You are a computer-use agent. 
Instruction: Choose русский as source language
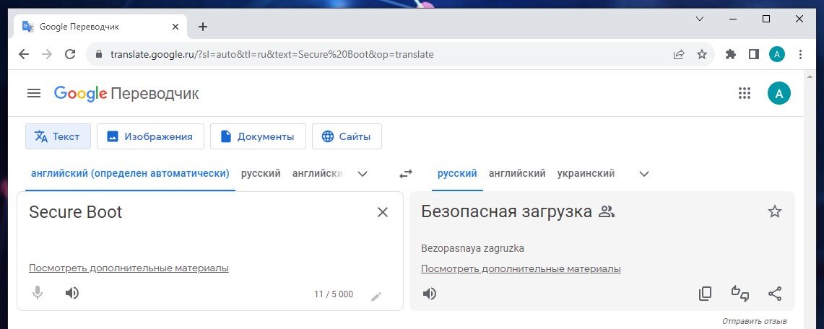tap(261, 174)
